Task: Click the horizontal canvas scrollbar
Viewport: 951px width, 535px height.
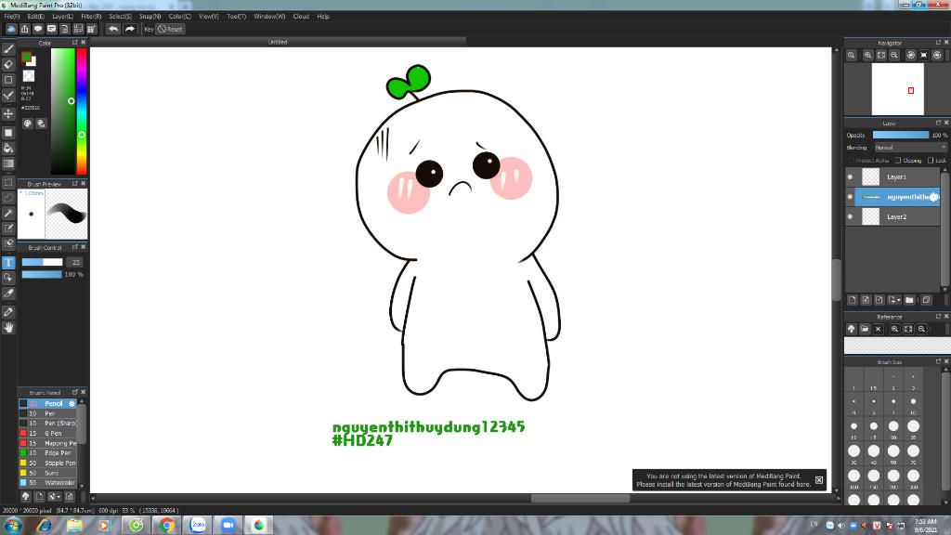Action: [580, 498]
